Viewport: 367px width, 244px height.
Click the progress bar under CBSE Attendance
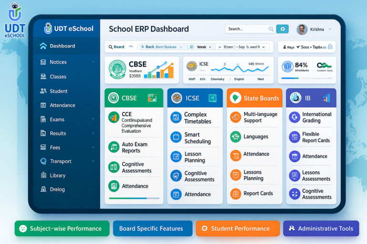(134, 198)
